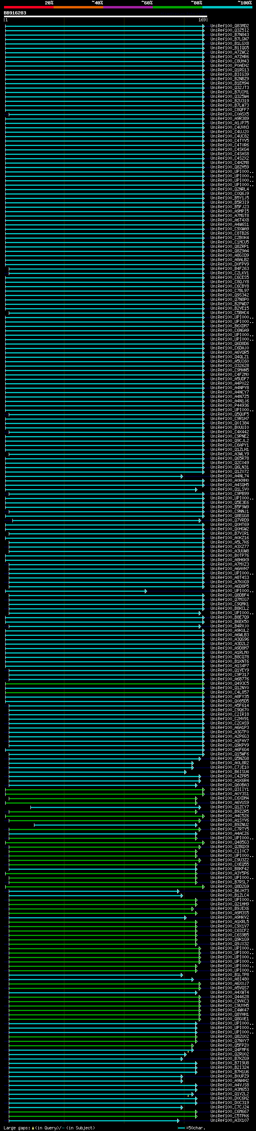
Task: Select the UniRef100_Q3IIY1 label
Action: pyautogui.click(x=230, y=790)
